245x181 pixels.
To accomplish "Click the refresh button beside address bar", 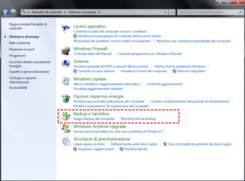I will tap(172, 12).
